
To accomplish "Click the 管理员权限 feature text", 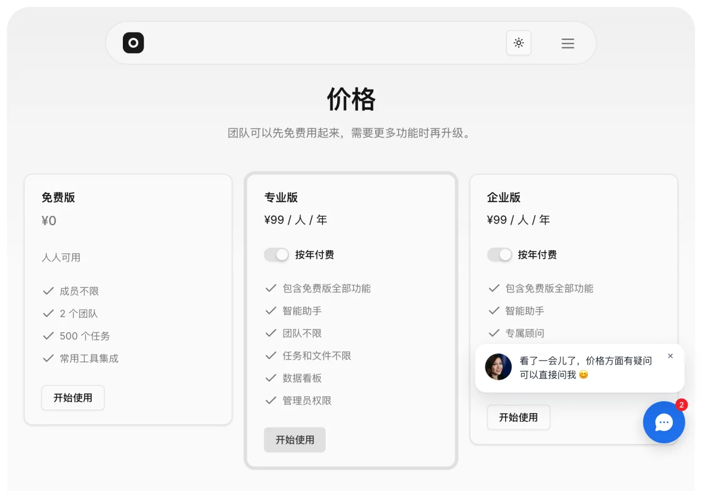I will (x=307, y=401).
